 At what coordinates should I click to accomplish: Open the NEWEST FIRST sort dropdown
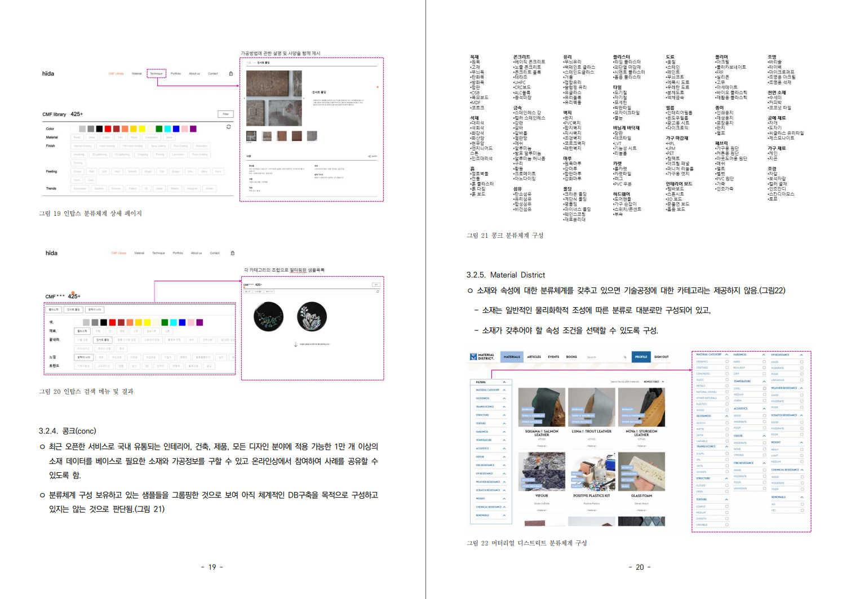point(654,381)
